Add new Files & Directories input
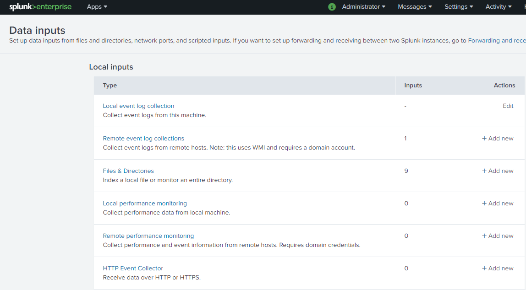The height and width of the screenshot is (290, 526). [x=498, y=171]
